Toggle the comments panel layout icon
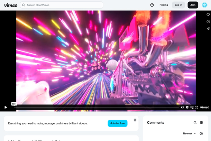Screen dimensions: 211x141 (201, 122)
